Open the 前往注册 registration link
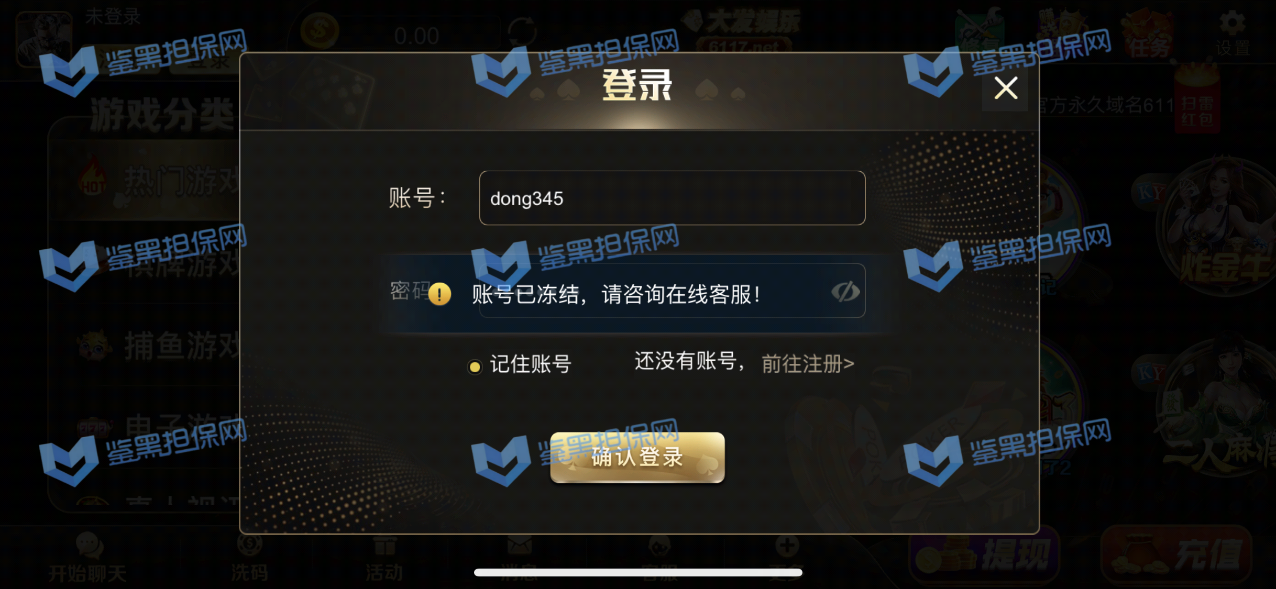1276x589 pixels. point(808,363)
